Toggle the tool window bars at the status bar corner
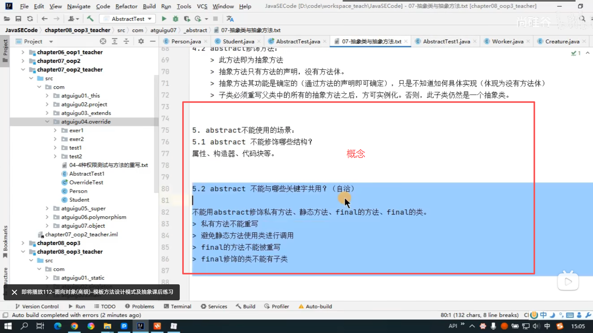The image size is (593, 333). click(x=5, y=315)
